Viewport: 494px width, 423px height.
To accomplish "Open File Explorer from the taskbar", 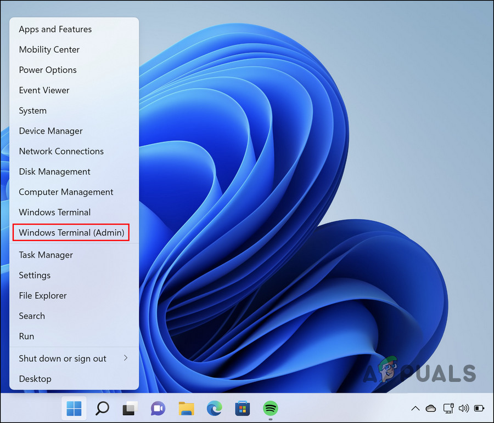I will [186, 408].
